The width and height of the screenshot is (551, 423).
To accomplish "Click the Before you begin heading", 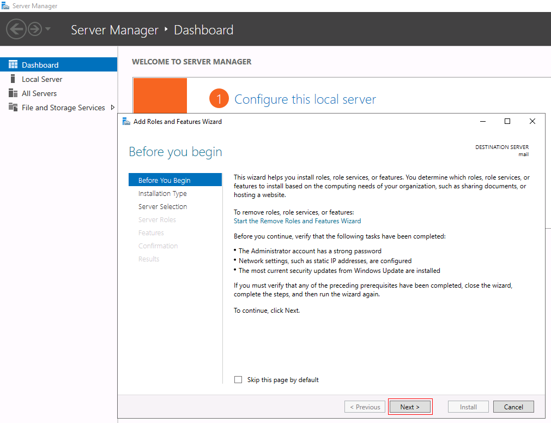I will [x=175, y=152].
